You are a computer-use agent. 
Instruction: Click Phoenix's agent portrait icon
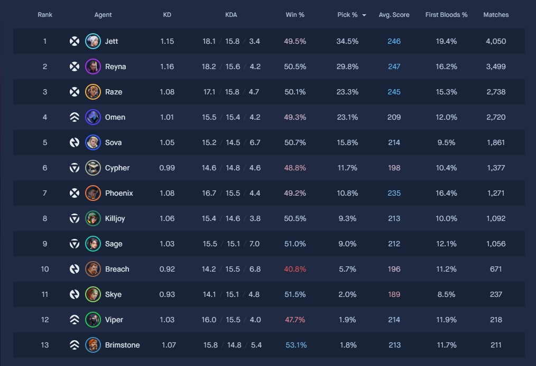(x=93, y=193)
